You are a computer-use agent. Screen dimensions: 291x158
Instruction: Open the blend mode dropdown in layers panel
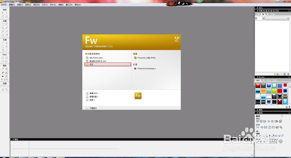(277, 18)
